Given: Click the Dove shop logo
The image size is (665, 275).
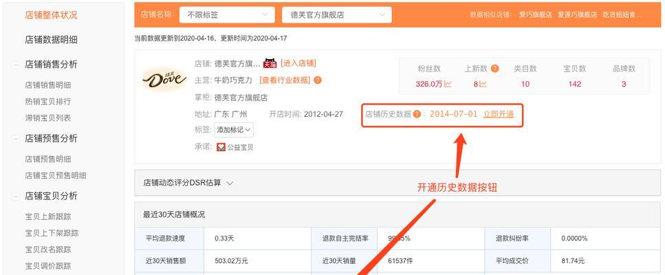Looking at the screenshot, I should pyautogui.click(x=164, y=79).
